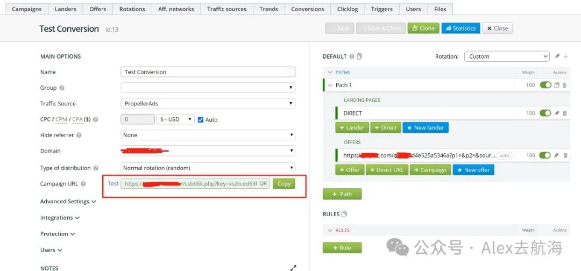The width and height of the screenshot is (581, 271).
Task: Show the QR code for the campaign URL
Action: pos(263,184)
